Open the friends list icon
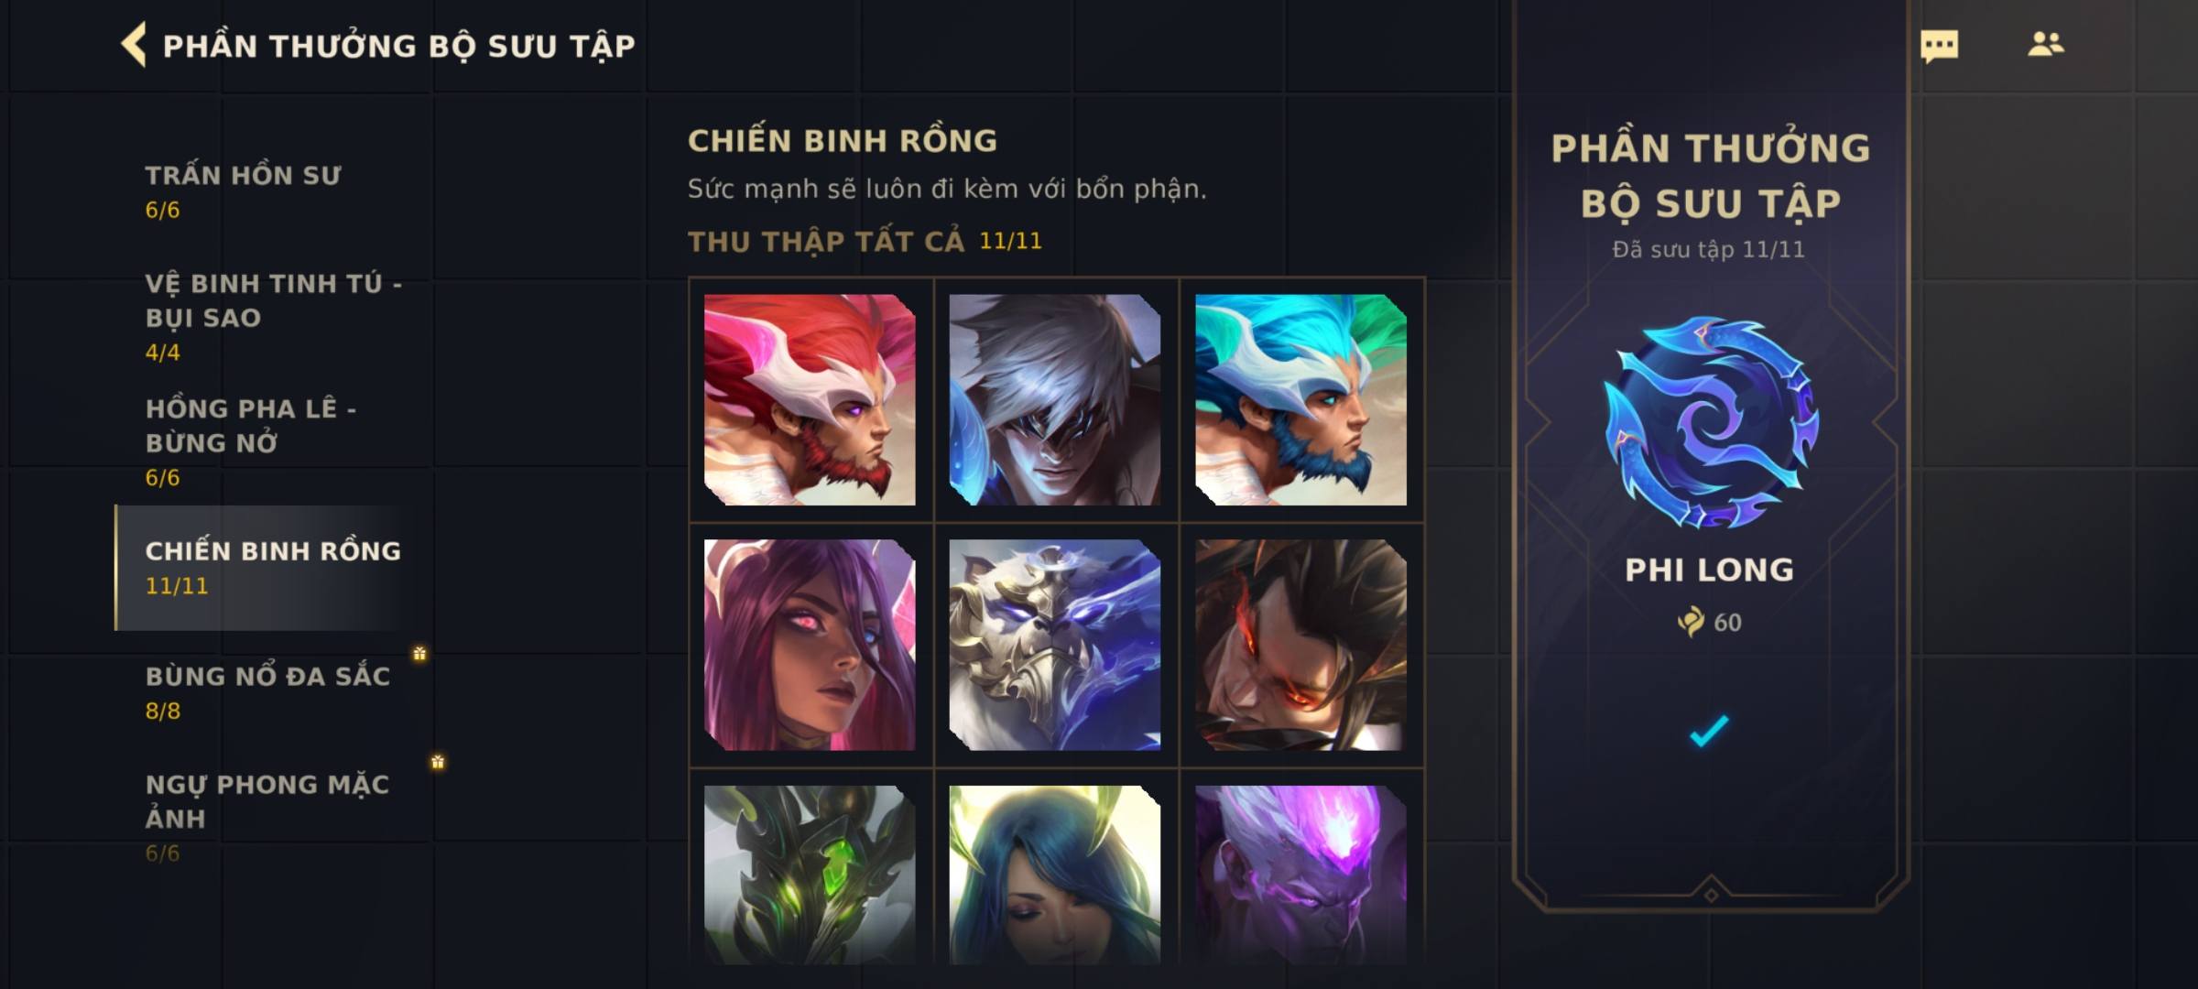 (x=2045, y=44)
